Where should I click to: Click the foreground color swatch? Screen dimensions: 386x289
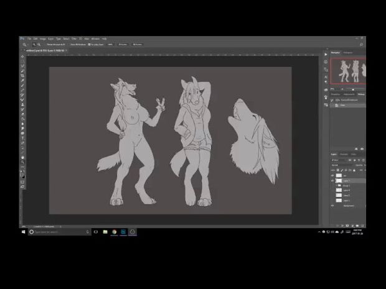[x=22, y=175]
